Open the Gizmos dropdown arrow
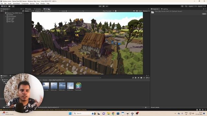The height and width of the screenshot is (116, 207). coord(149,11)
